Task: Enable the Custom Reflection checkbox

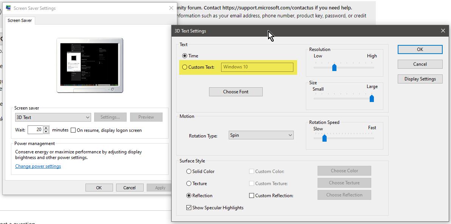Action: pos(251,196)
